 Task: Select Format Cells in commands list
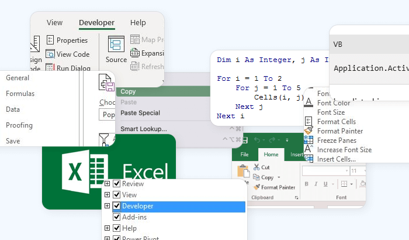[337, 122]
